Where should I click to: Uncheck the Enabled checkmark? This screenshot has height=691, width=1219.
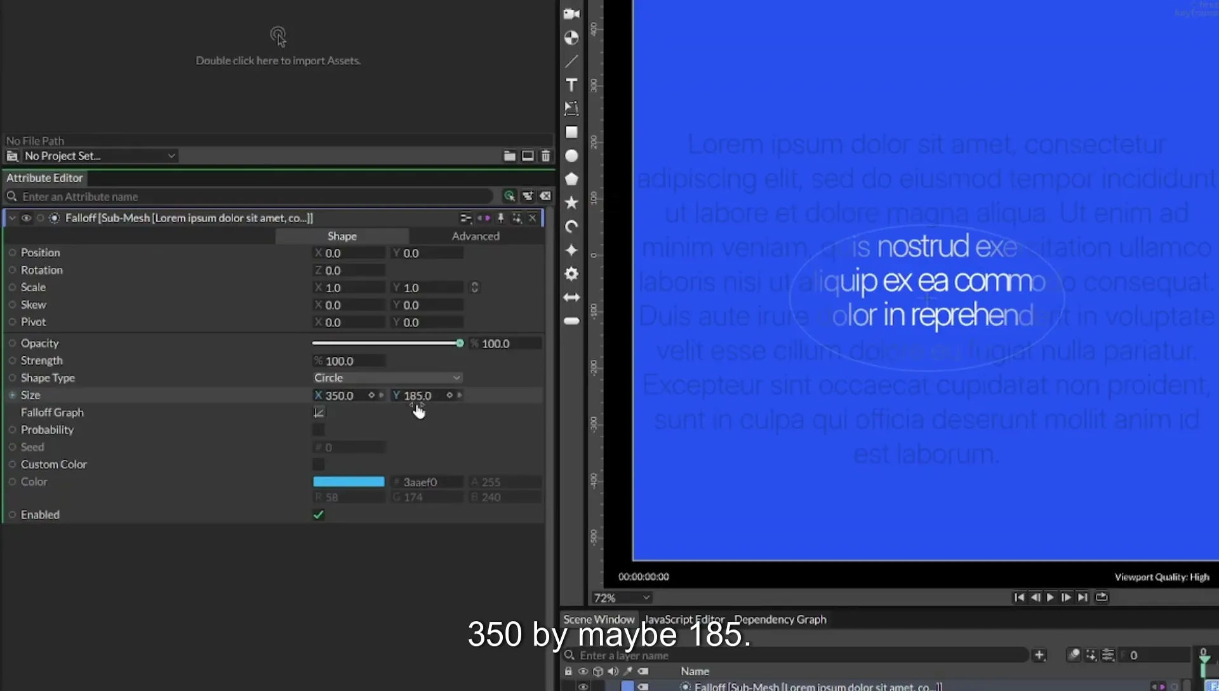pos(318,514)
